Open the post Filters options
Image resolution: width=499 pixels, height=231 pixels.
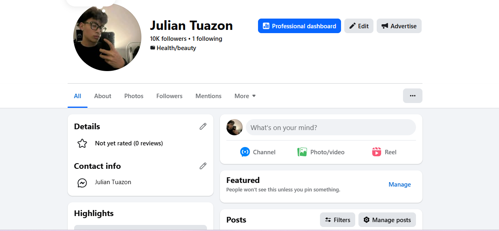click(337, 220)
